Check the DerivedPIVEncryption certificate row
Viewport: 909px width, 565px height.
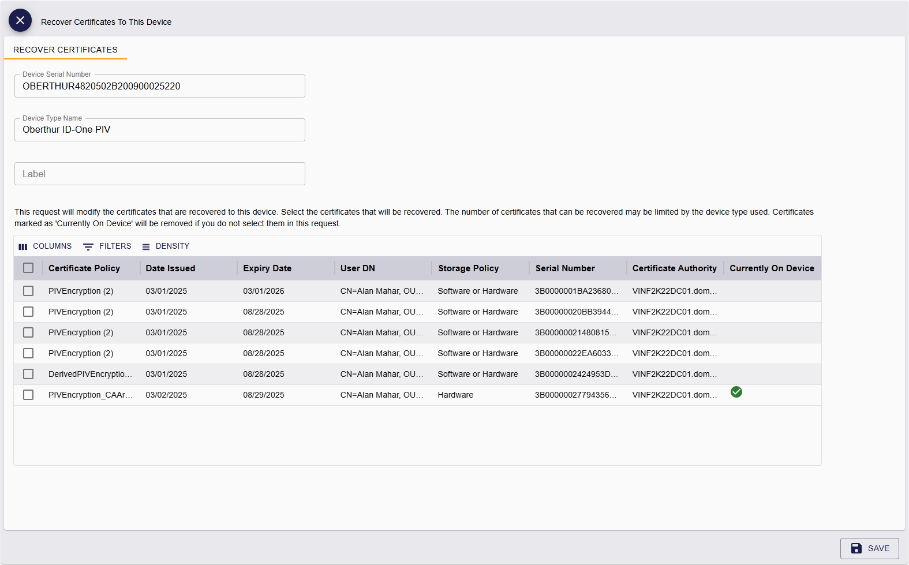click(28, 374)
